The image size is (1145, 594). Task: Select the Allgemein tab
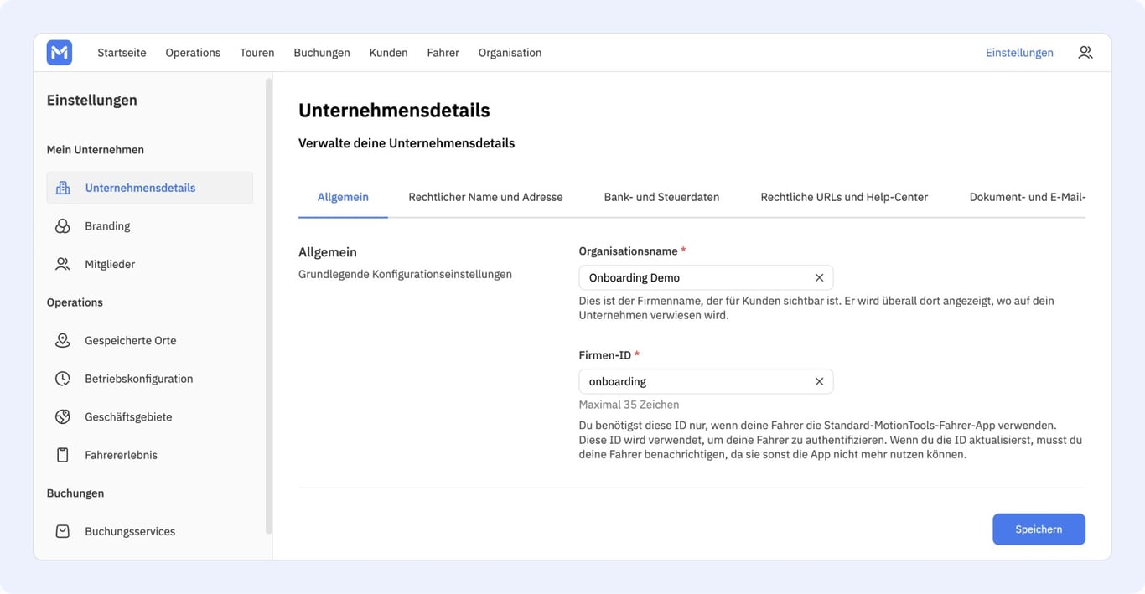coord(343,197)
